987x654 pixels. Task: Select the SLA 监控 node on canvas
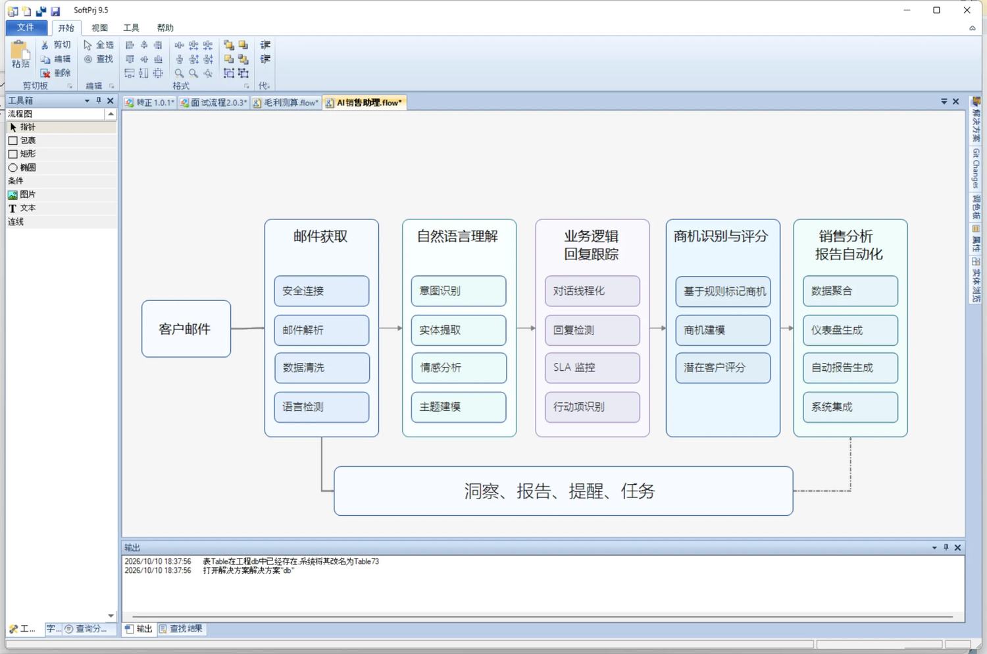pyautogui.click(x=592, y=368)
